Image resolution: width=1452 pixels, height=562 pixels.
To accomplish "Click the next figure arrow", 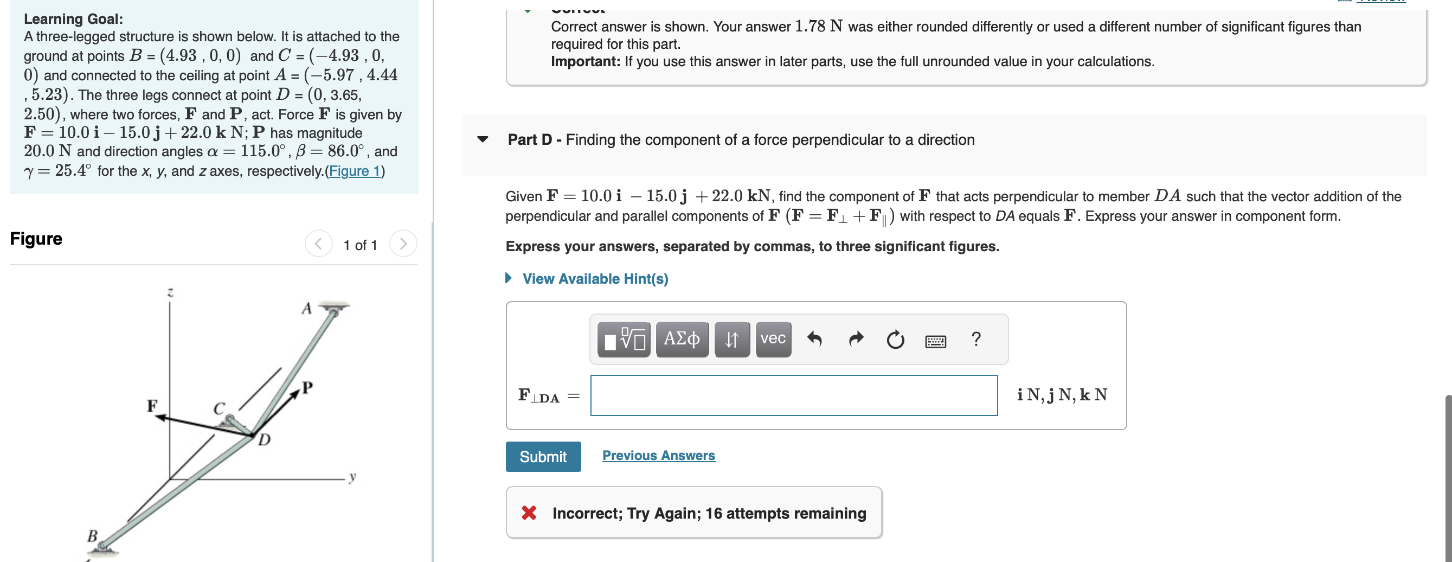I will [402, 244].
